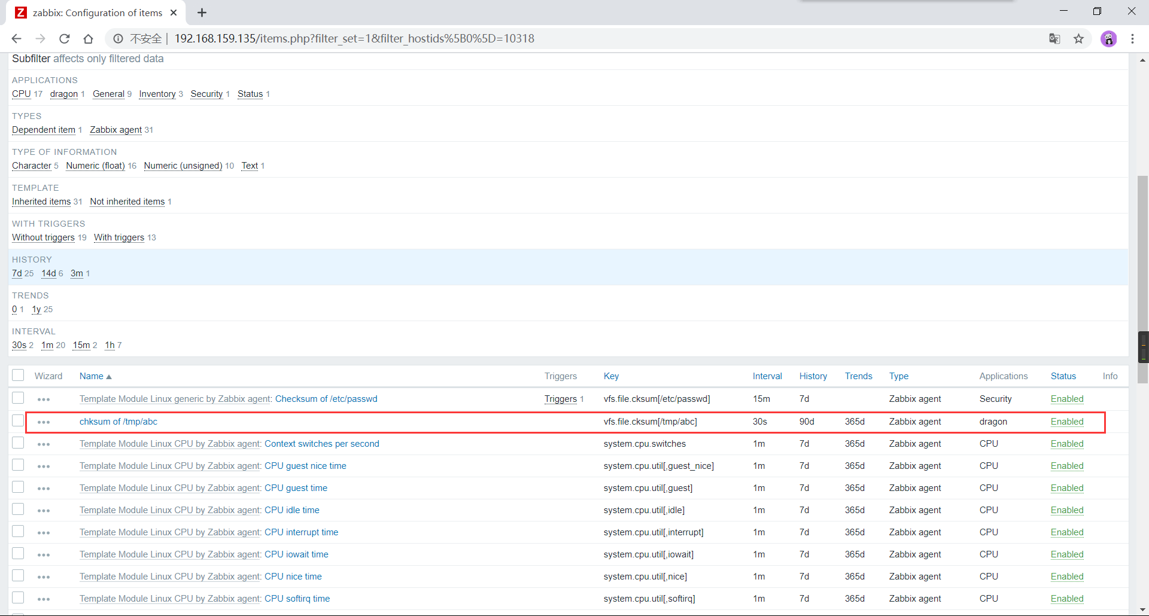
Task: Filter by CPU application
Action: (22, 94)
